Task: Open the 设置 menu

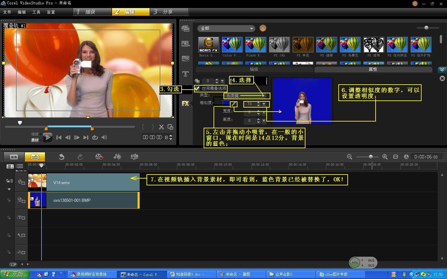Action: 51,12
